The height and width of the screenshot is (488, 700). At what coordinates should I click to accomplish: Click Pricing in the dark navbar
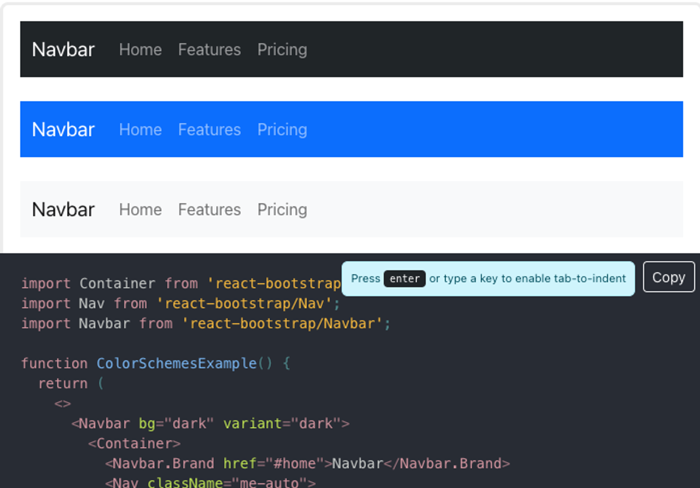(x=282, y=49)
